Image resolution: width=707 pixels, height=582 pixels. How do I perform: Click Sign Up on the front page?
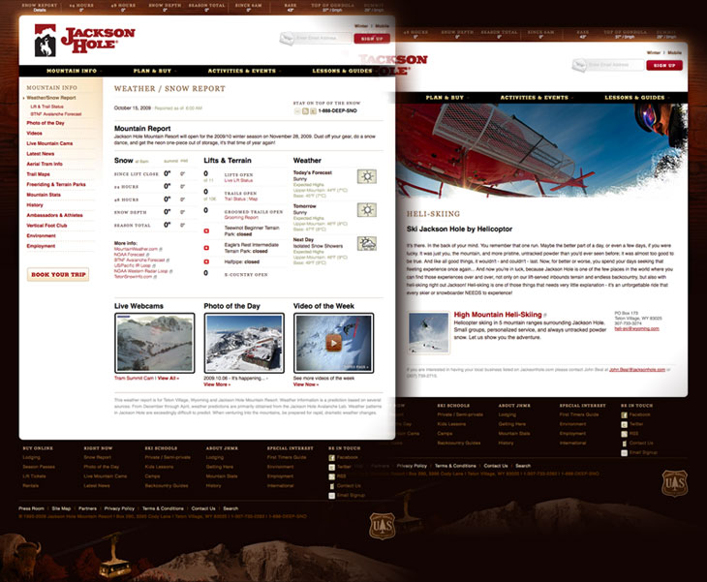click(372, 39)
